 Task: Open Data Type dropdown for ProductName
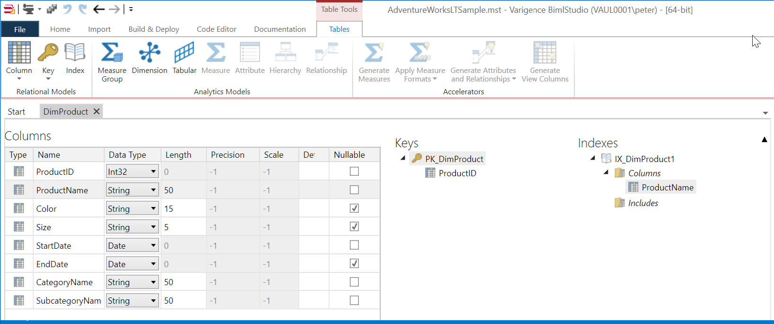(x=153, y=190)
